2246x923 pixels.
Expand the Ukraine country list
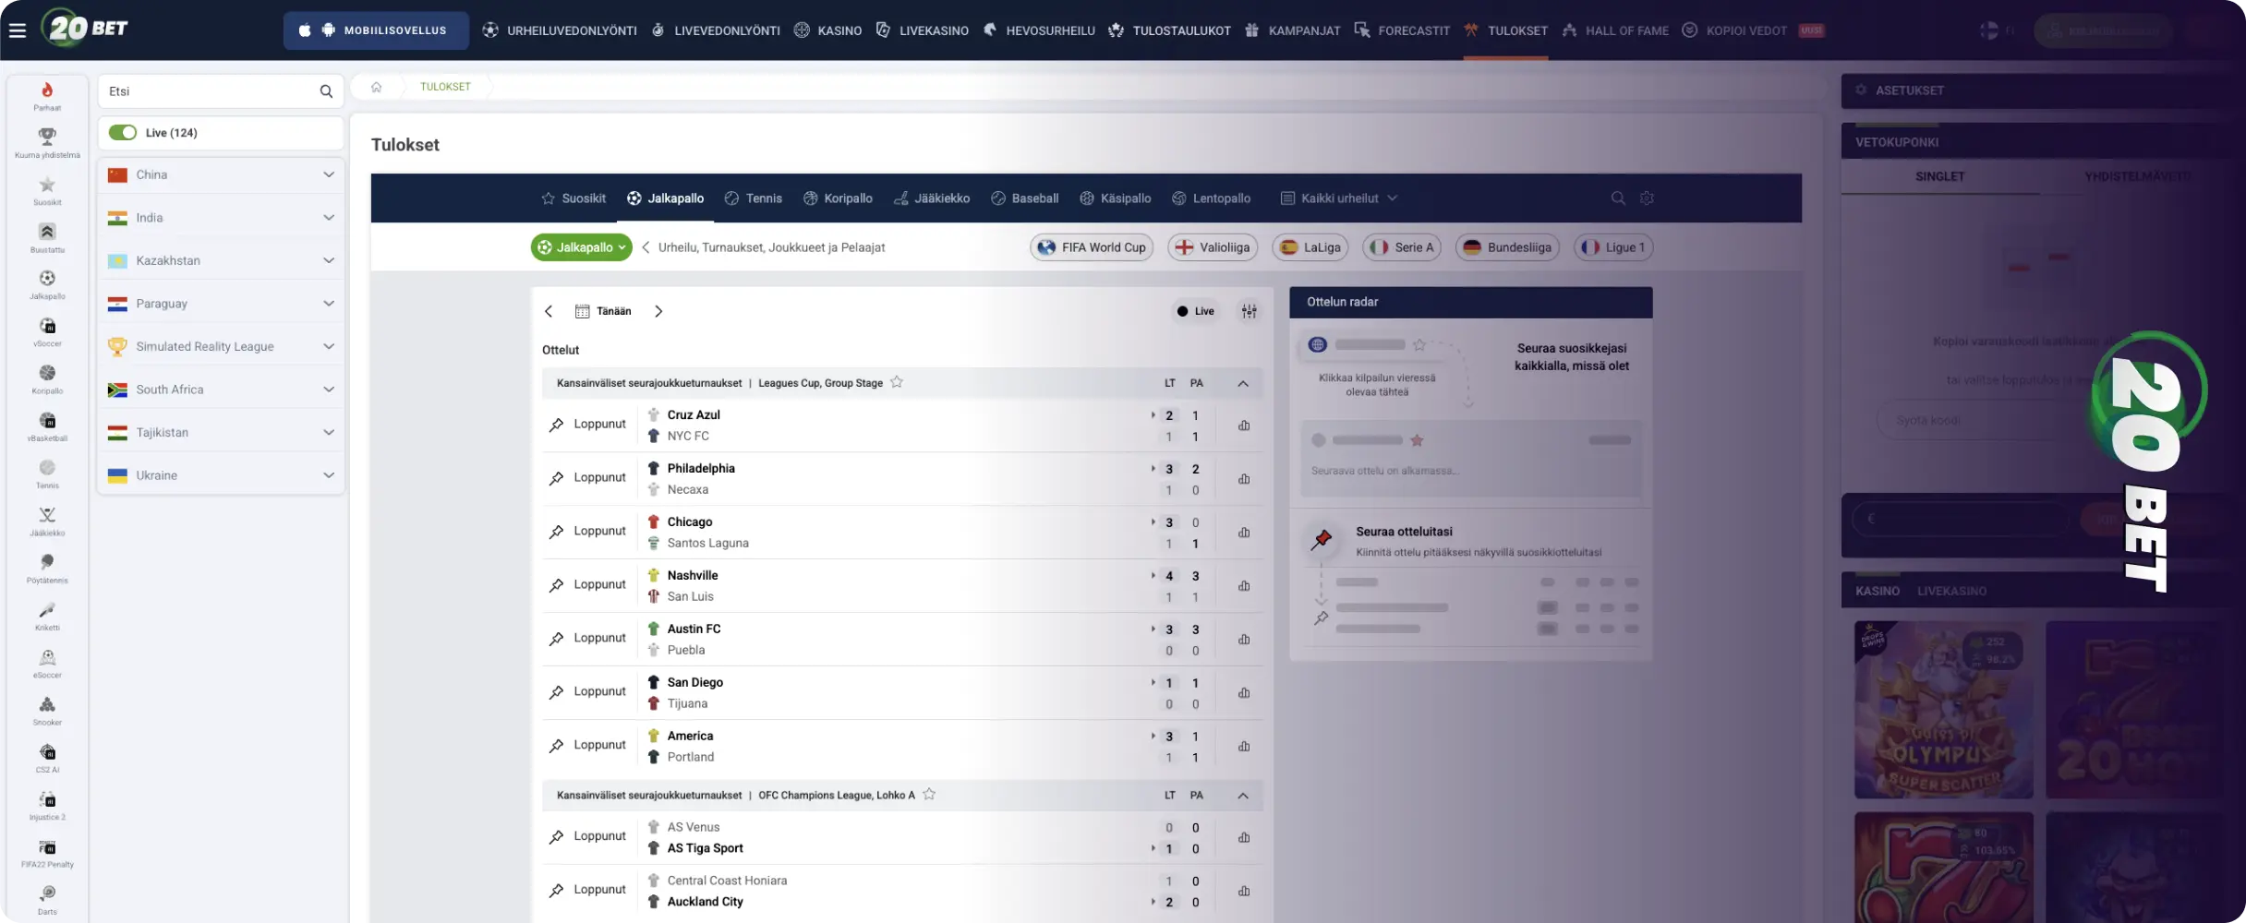[x=221, y=475]
